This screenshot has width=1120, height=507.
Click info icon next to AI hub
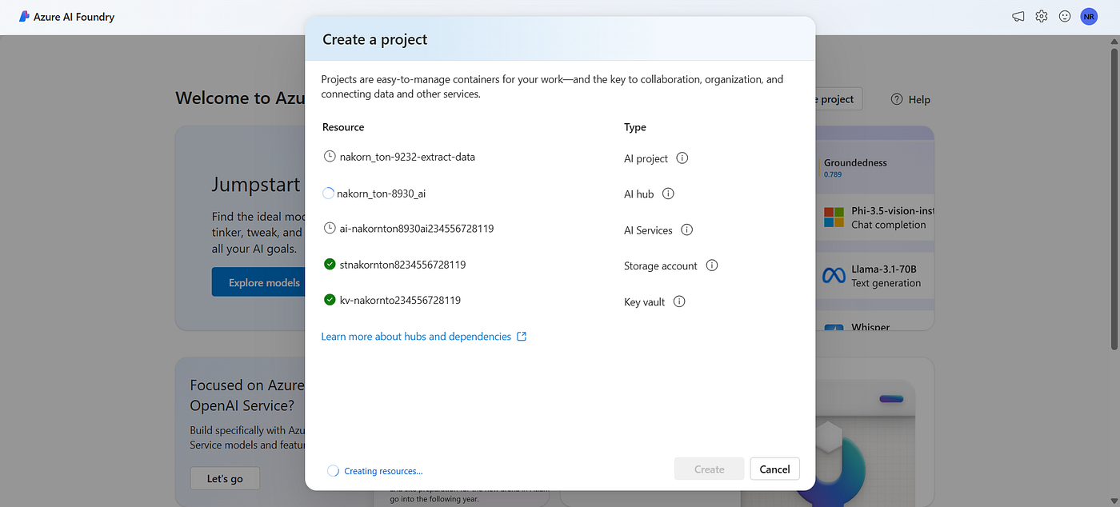(669, 194)
